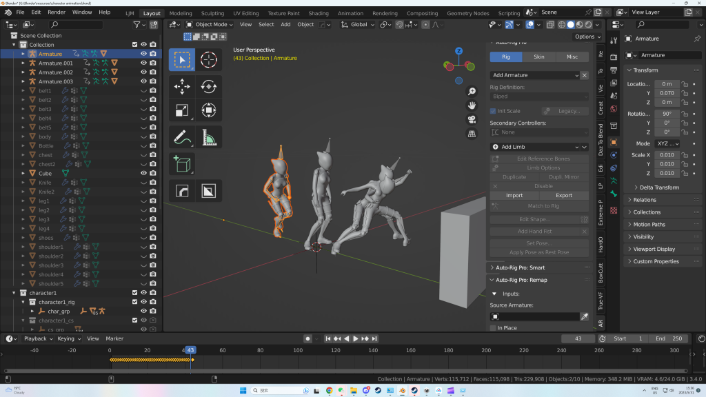The height and width of the screenshot is (397, 706).
Task: Switch to wireframe viewport shading
Action: [561, 25]
